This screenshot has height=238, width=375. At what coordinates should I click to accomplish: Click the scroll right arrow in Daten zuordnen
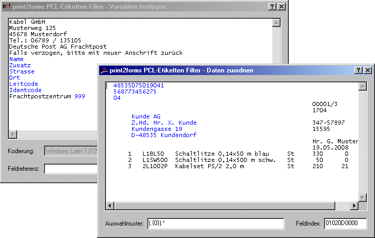point(354,206)
